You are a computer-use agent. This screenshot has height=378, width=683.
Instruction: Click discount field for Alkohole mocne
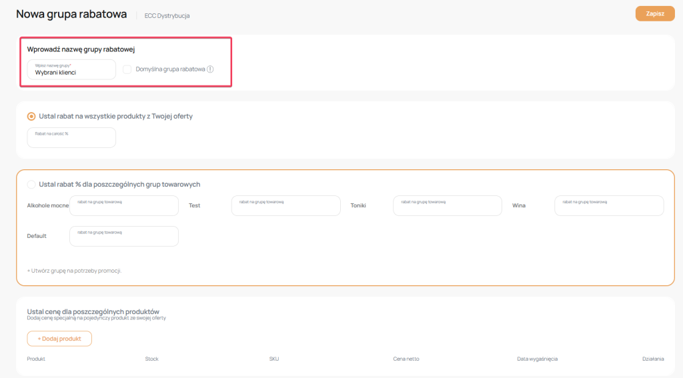click(124, 206)
